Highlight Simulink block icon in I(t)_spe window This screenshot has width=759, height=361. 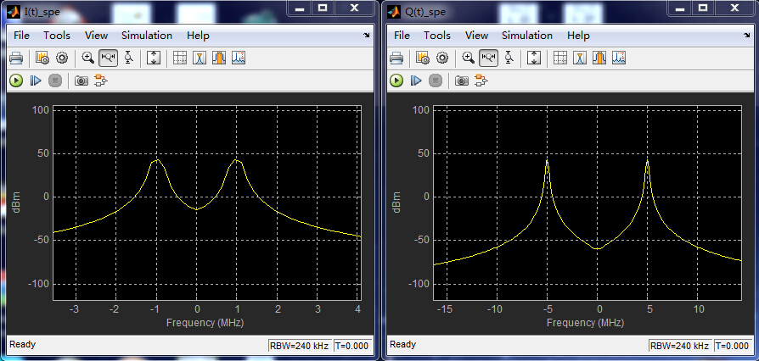(101, 81)
